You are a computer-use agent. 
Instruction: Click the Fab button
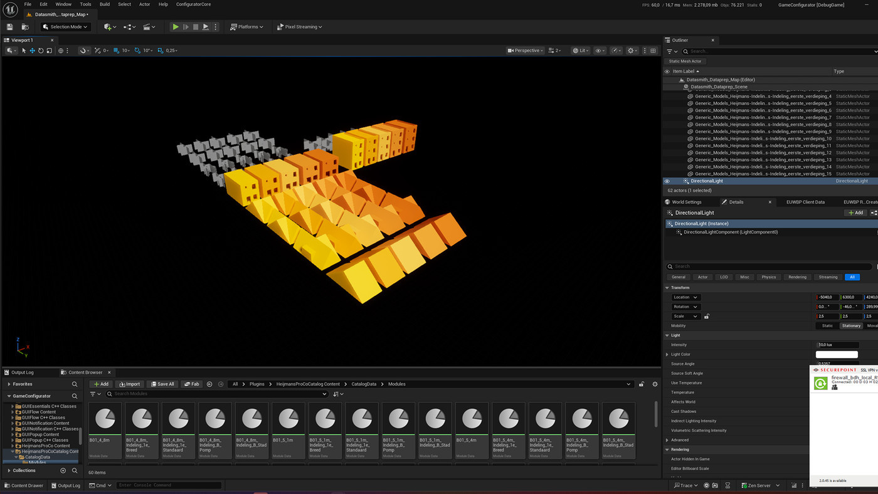click(x=192, y=384)
